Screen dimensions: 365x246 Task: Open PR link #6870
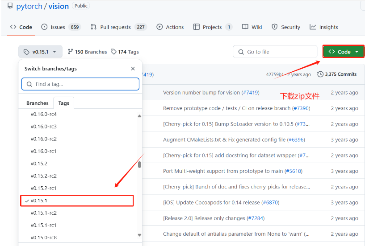tap(270, 202)
